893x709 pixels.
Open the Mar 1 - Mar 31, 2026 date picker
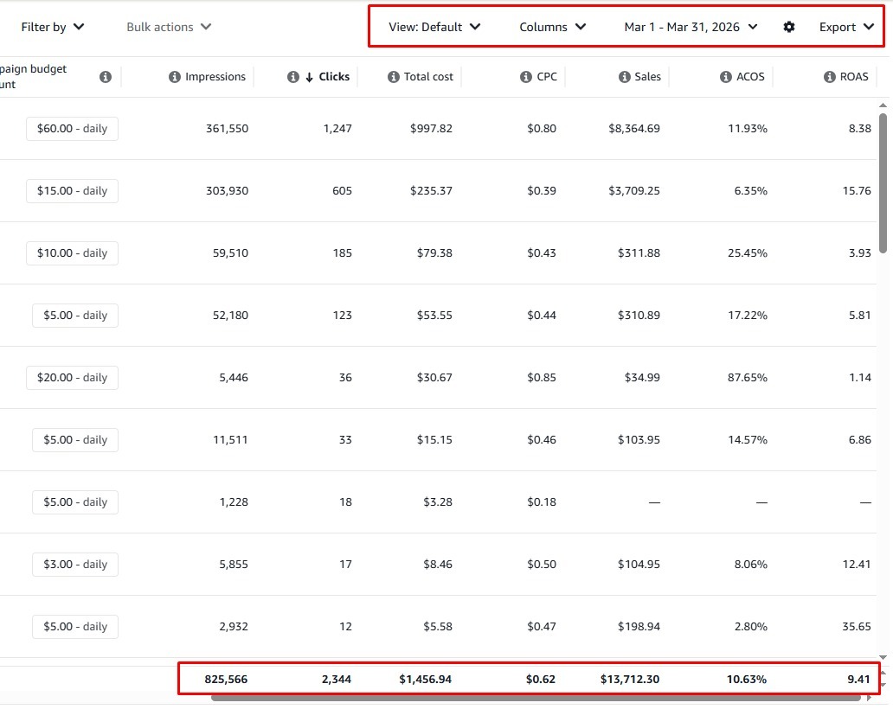pos(691,27)
